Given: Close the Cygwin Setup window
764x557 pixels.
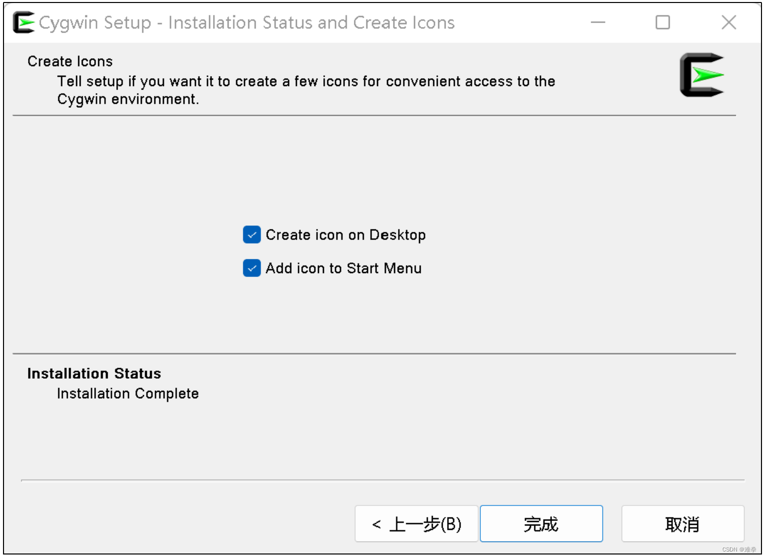Looking at the screenshot, I should click(728, 22).
